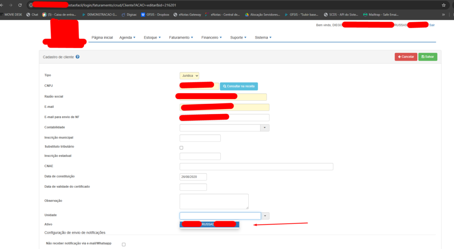Open the Mailtrap - Safe Email bookmark
Screen dimensions: 454x249
(x=380, y=15)
